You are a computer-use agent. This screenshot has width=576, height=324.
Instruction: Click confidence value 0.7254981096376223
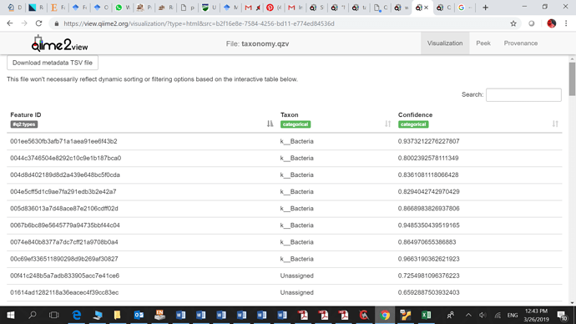pyautogui.click(x=429, y=276)
